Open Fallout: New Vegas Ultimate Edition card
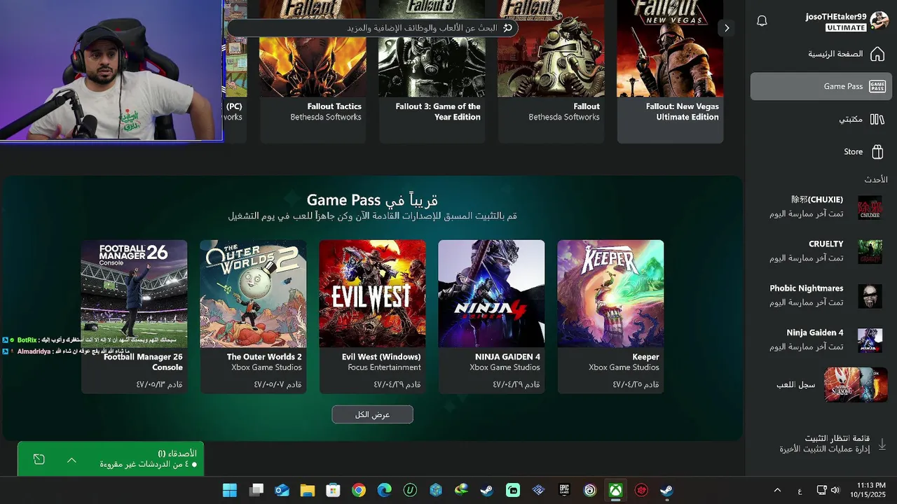Image resolution: width=897 pixels, height=504 pixels. pos(670,71)
